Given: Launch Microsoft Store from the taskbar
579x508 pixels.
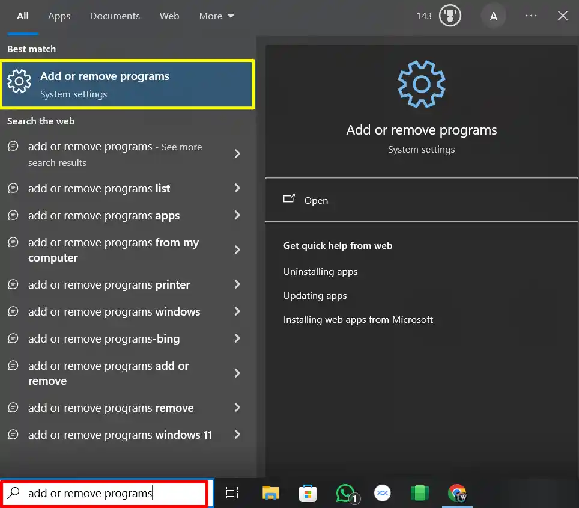Looking at the screenshot, I should [308, 492].
